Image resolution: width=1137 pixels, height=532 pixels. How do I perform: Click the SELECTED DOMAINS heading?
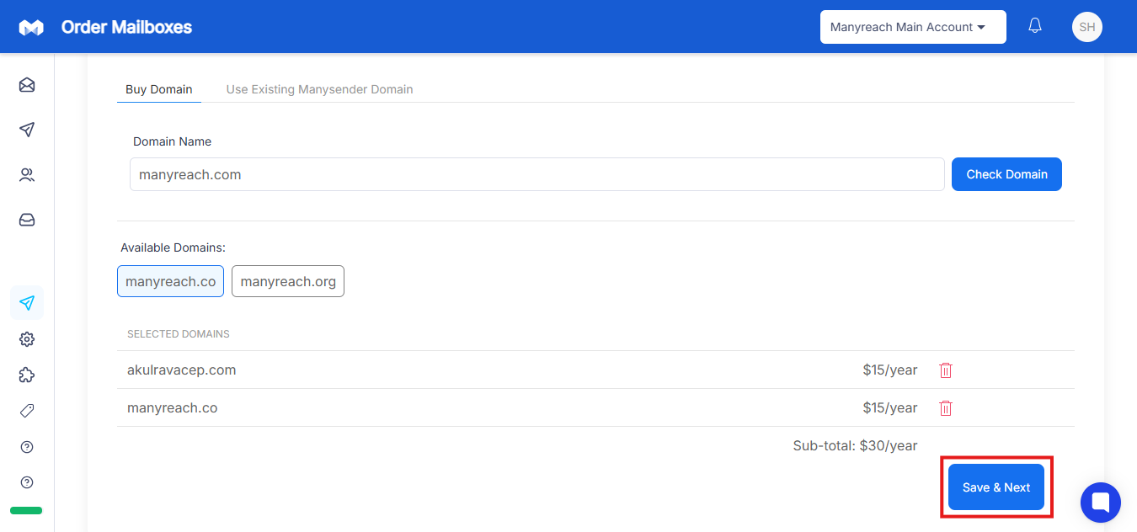tap(179, 334)
